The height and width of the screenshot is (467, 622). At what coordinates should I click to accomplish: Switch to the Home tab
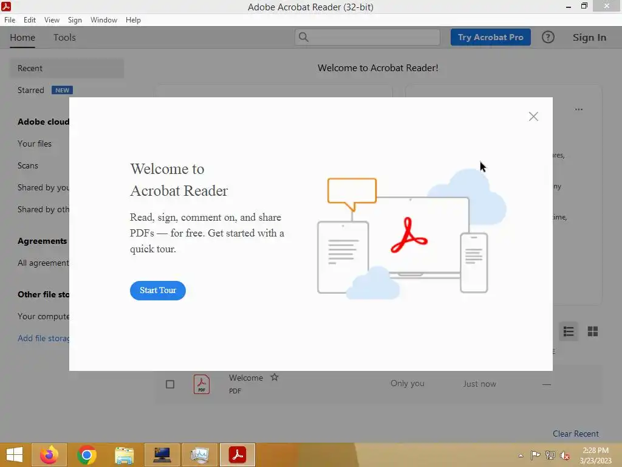(22, 37)
